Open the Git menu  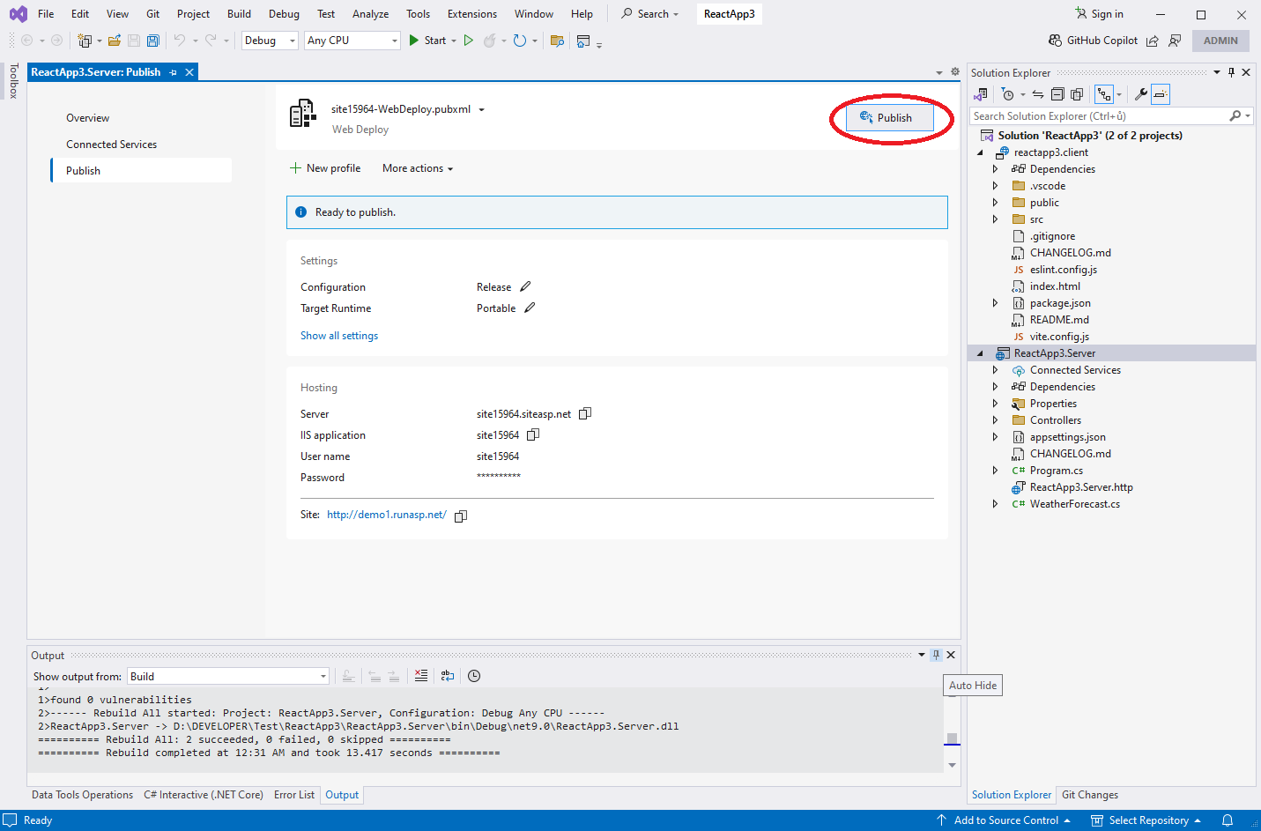[x=152, y=14]
